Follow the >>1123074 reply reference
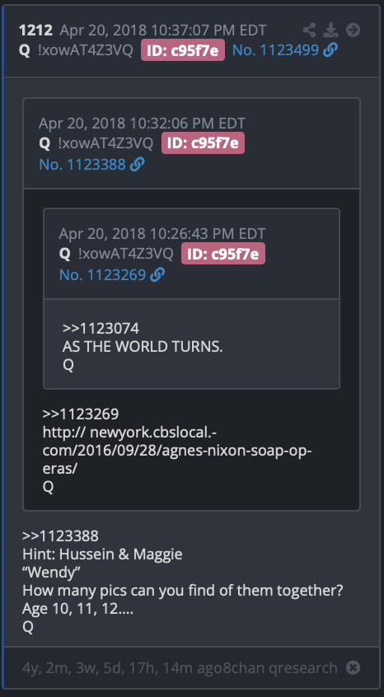Image resolution: width=384 pixels, height=697 pixels. 101,329
